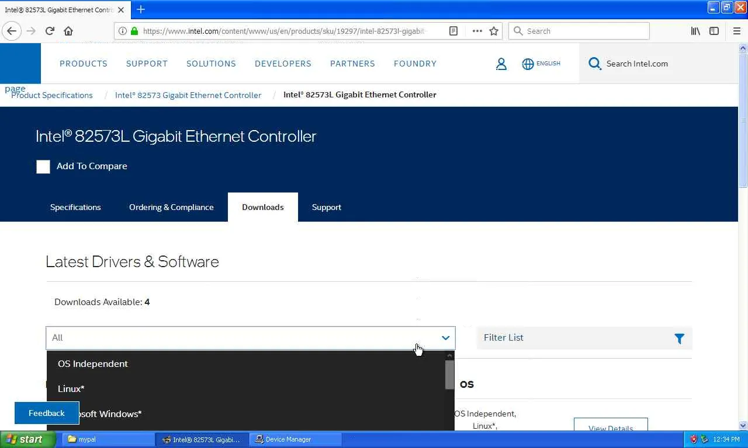Open page actions three-dot menu

click(x=477, y=31)
